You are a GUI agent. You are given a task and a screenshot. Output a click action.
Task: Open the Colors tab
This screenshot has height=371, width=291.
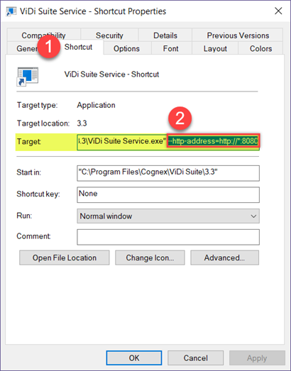click(x=260, y=48)
